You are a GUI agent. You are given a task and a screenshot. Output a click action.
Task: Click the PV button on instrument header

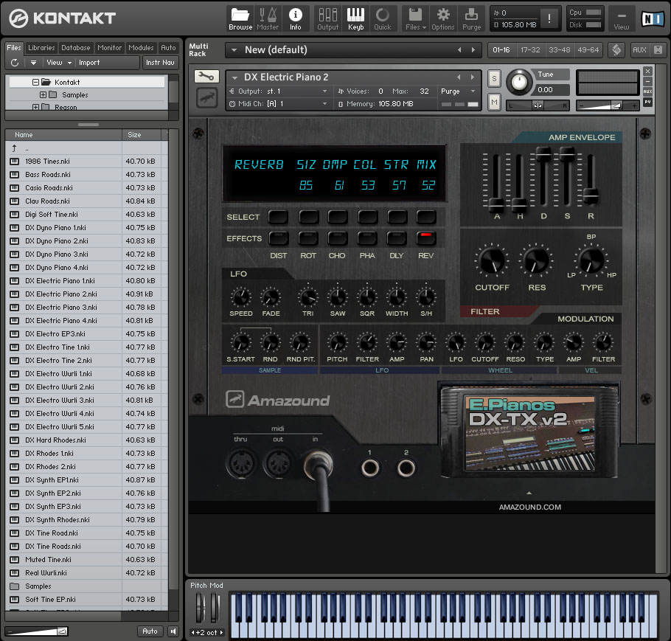click(x=648, y=102)
